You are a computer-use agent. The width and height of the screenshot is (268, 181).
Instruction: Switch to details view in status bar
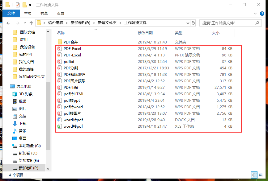tap(254, 175)
